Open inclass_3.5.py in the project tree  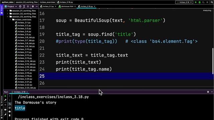[x=23, y=34]
